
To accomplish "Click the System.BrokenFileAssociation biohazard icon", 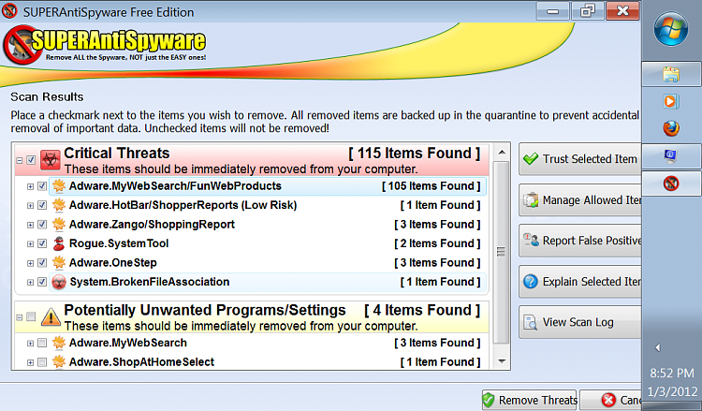I will click(x=59, y=282).
